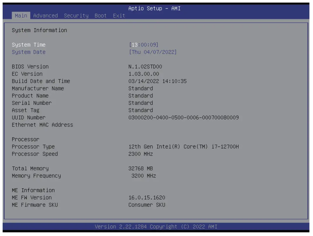Click the Processor Speed label
The image size is (313, 236).
click(35, 154)
